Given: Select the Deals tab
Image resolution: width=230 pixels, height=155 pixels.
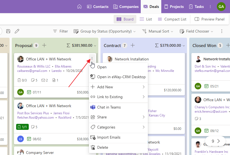Looking at the screenshot, I should (x=151, y=7).
